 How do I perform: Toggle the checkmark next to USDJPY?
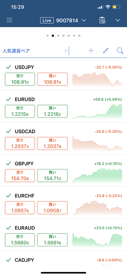(x=9, y=67)
